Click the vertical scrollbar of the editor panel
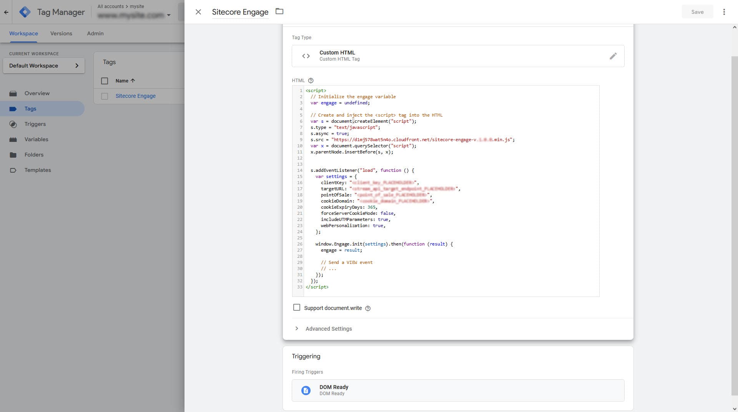738x412 pixels. (735, 226)
